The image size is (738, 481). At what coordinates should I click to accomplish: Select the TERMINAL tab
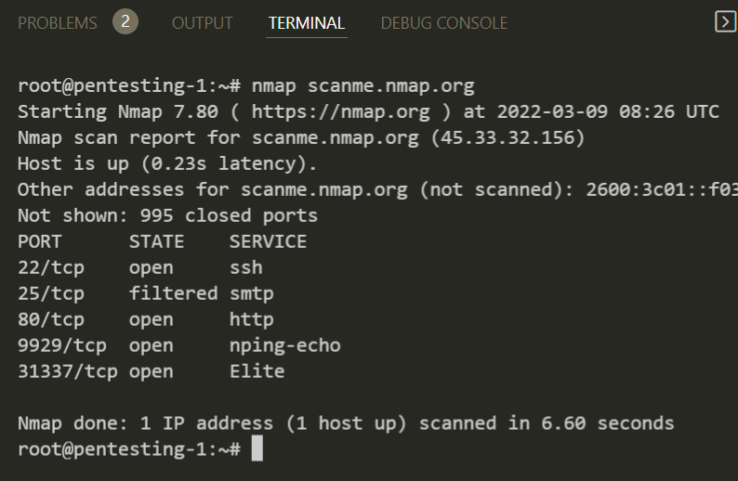click(306, 23)
